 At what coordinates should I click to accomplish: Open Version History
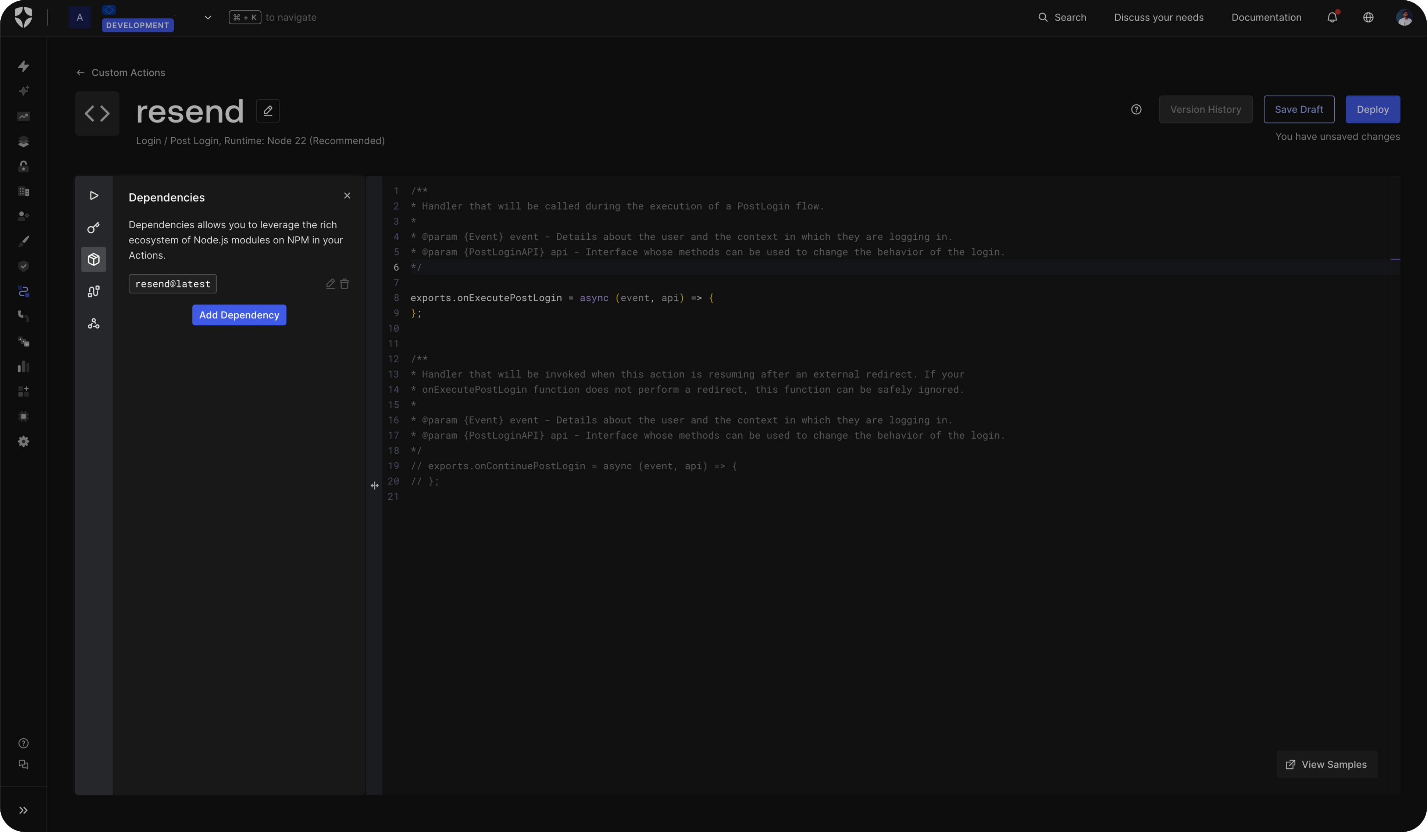point(1206,109)
